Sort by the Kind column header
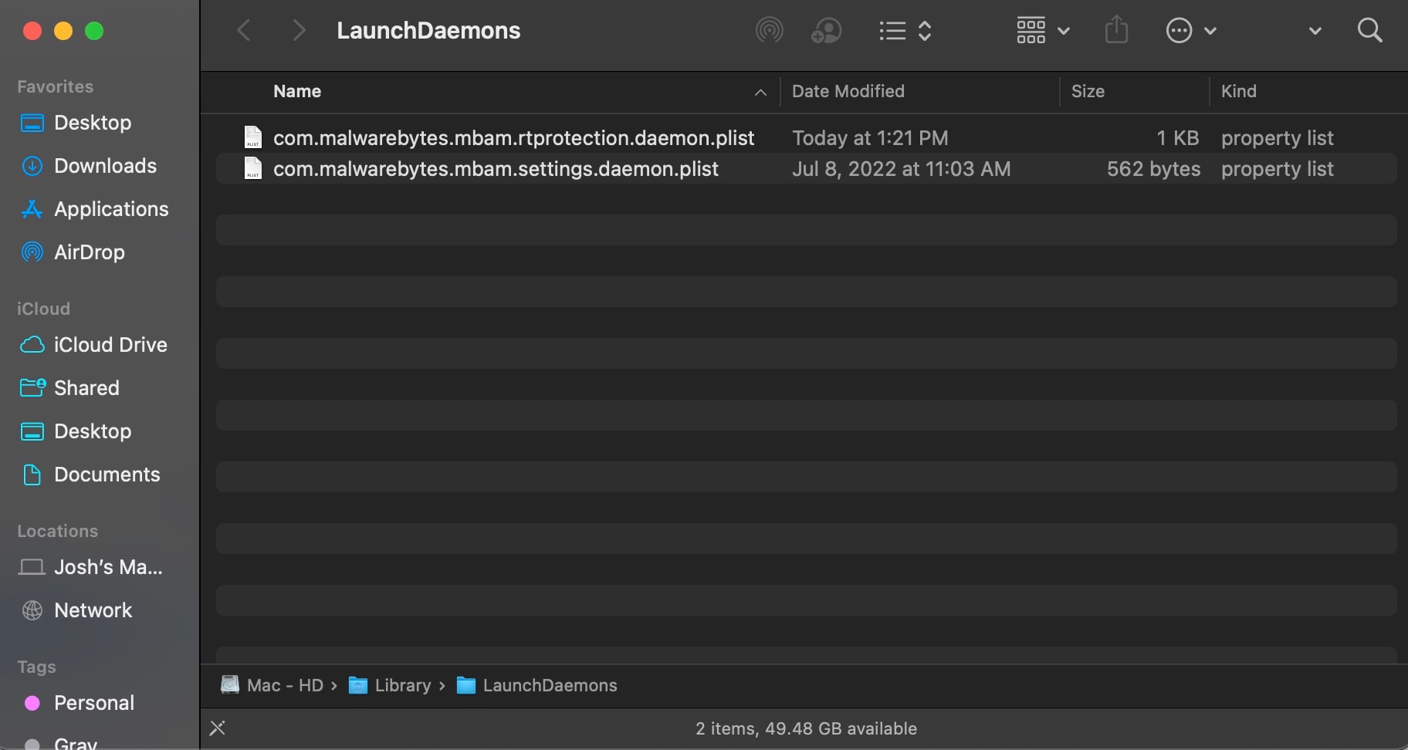The image size is (1408, 750). pos(1238,92)
